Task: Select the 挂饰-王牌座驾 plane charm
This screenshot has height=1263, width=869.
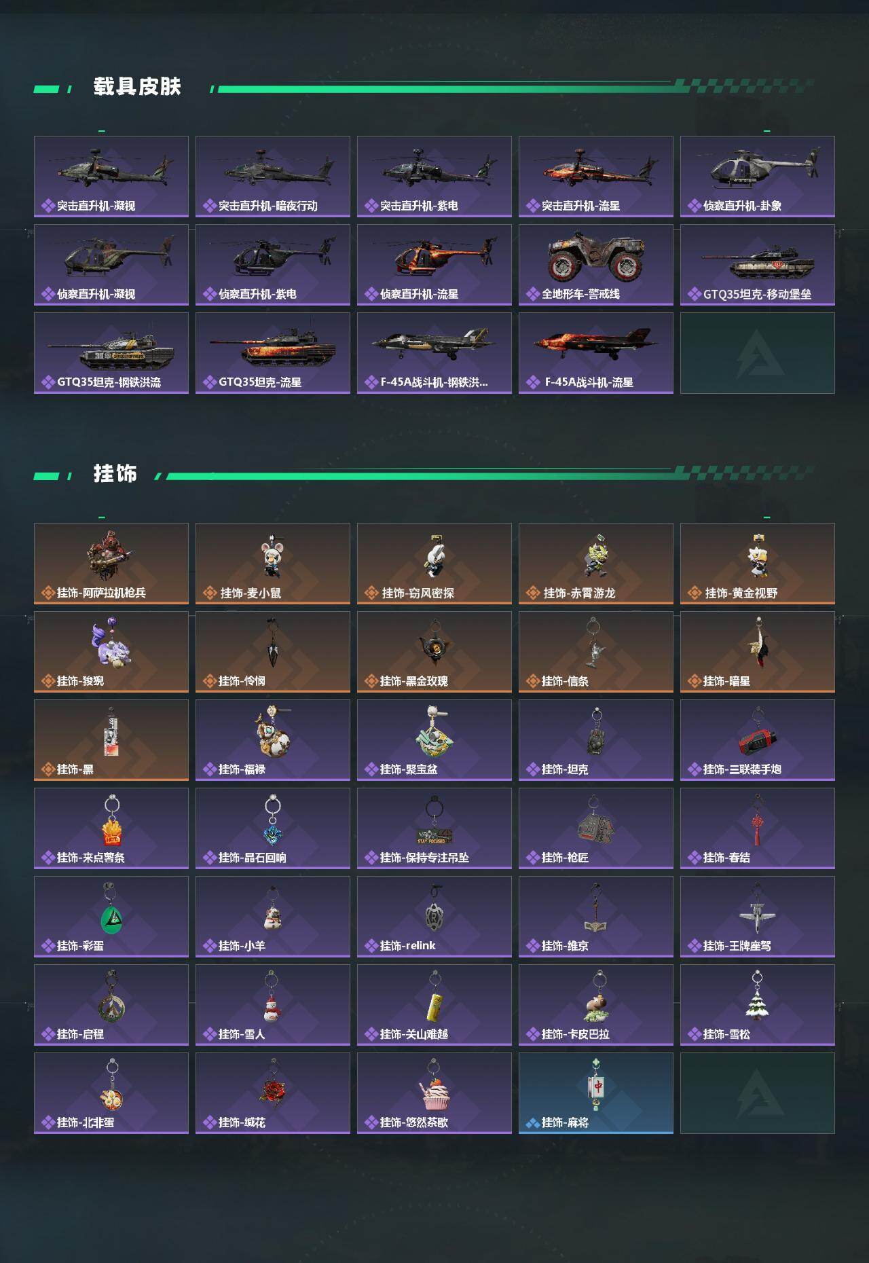Action: [758, 917]
